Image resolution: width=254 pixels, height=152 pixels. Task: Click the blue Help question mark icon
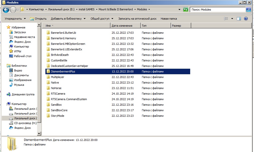[246, 19]
